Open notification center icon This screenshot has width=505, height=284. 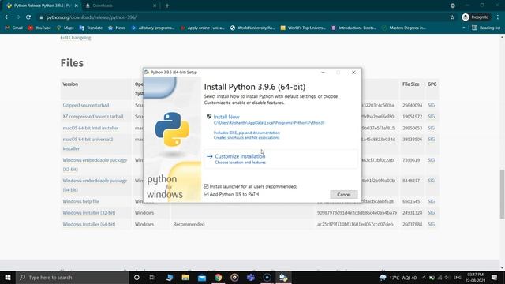tap(495, 278)
